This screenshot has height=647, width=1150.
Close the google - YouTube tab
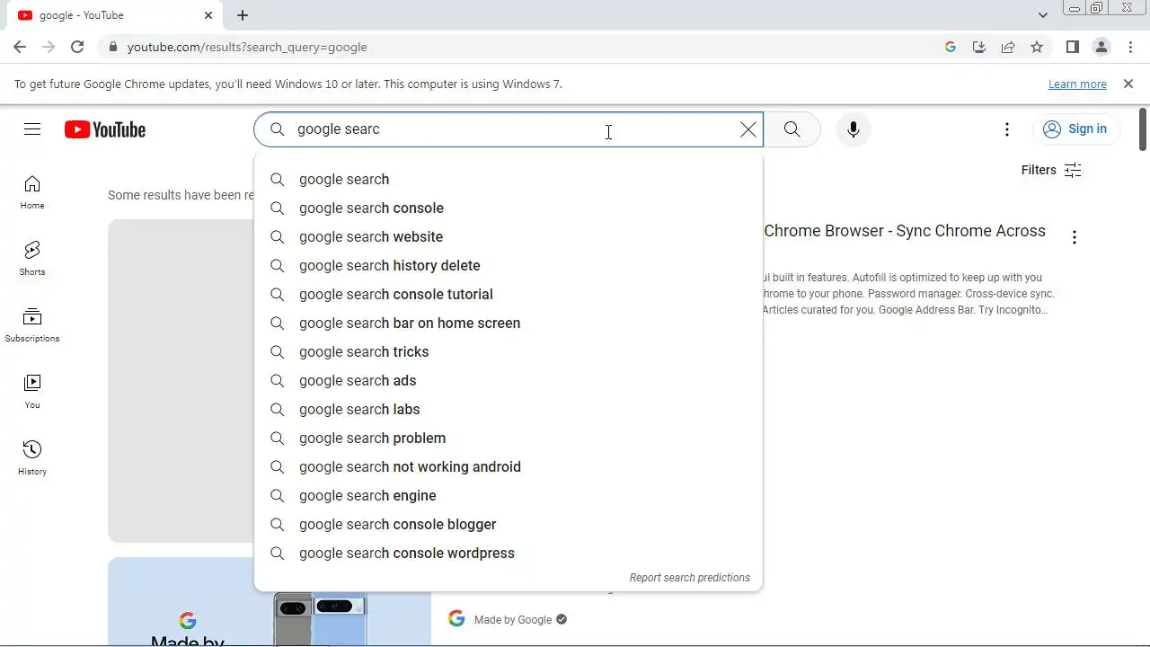pyautogui.click(x=208, y=15)
